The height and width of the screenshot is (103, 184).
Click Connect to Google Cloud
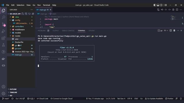coord(62,98)
